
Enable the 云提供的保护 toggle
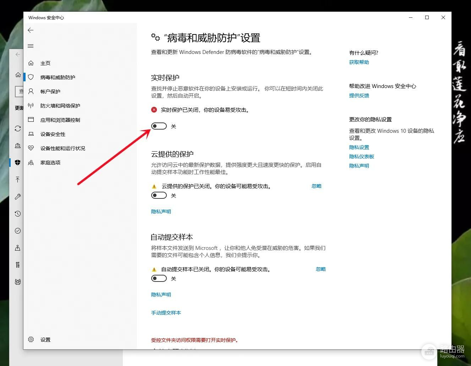pyautogui.click(x=159, y=196)
